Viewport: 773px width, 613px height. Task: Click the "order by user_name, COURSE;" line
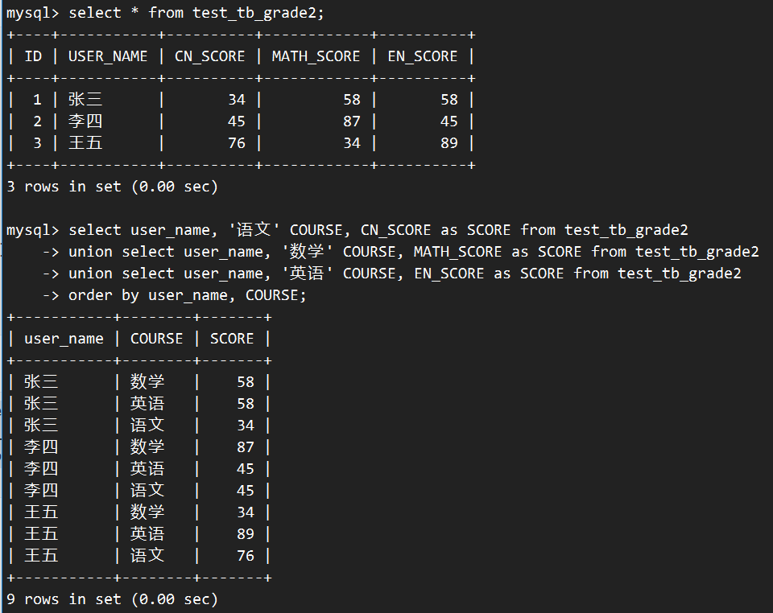(x=187, y=295)
